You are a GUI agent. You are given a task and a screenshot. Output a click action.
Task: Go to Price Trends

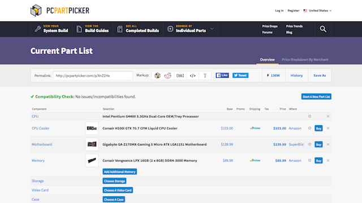tap(294, 27)
